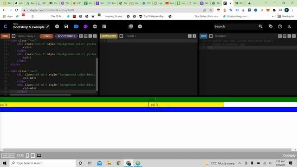This screenshot has height=167, width=297.
Task: Open Chrome extensions puzzle icon
Action: pyautogui.click(x=274, y=10)
